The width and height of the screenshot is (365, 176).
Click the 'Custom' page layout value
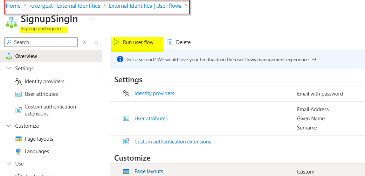click(x=306, y=172)
